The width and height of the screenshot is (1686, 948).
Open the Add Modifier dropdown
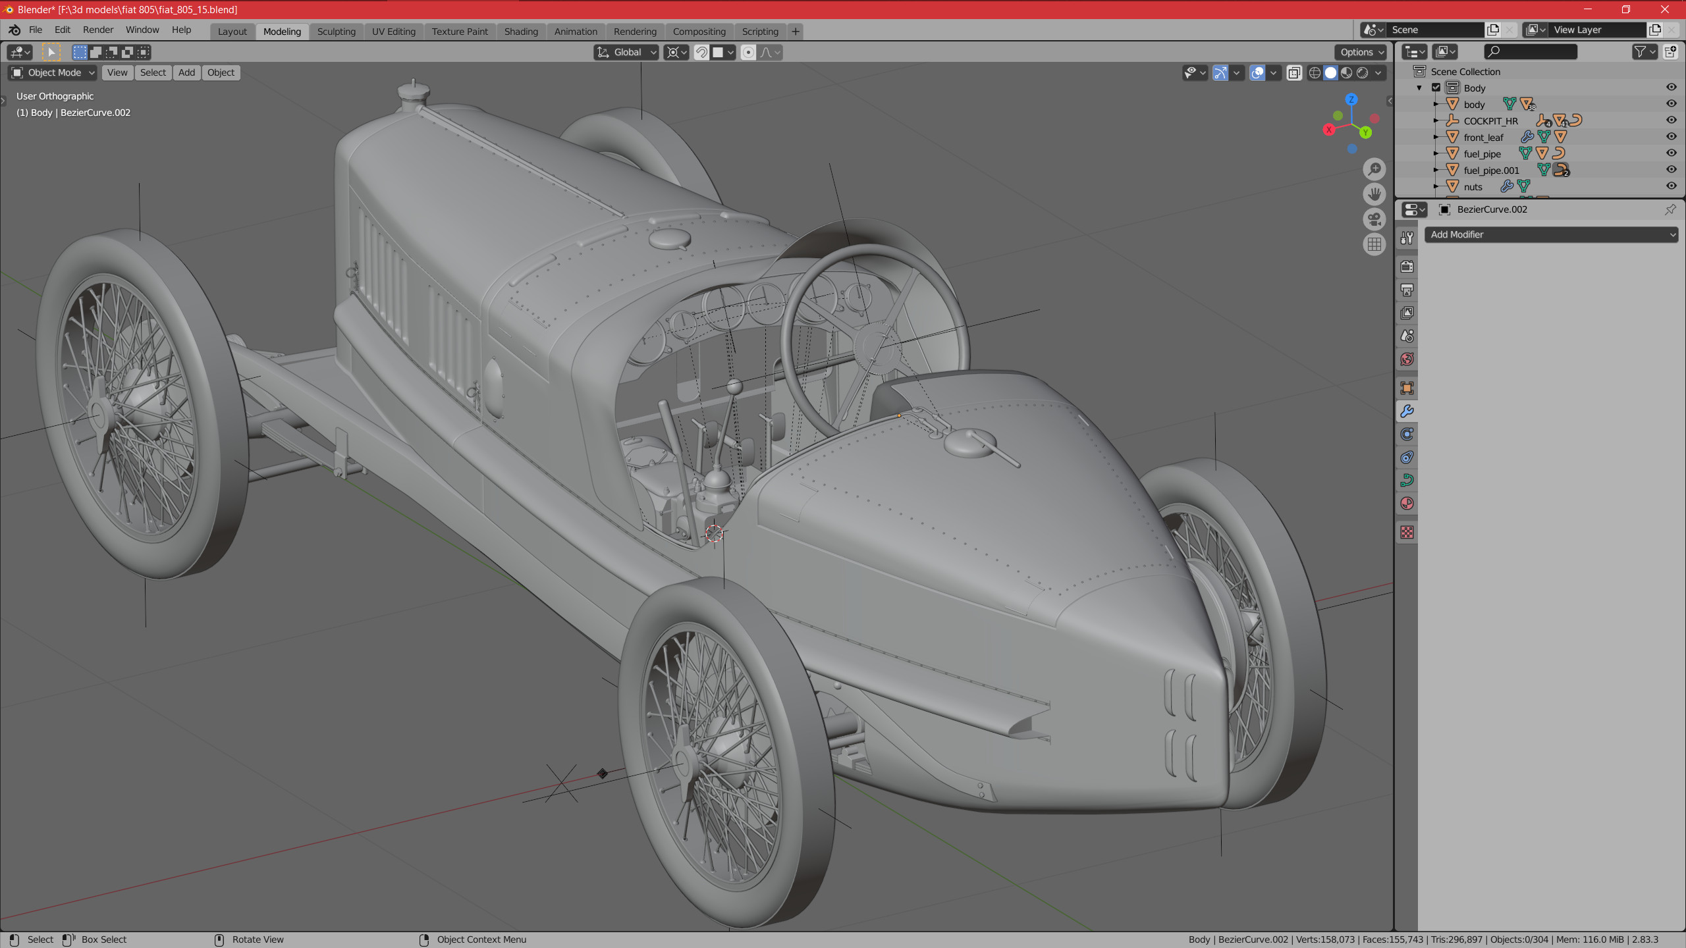point(1551,234)
